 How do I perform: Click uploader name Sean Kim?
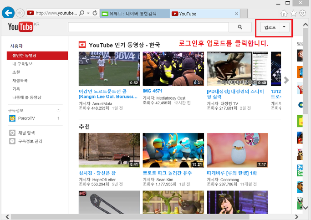pos(165,180)
